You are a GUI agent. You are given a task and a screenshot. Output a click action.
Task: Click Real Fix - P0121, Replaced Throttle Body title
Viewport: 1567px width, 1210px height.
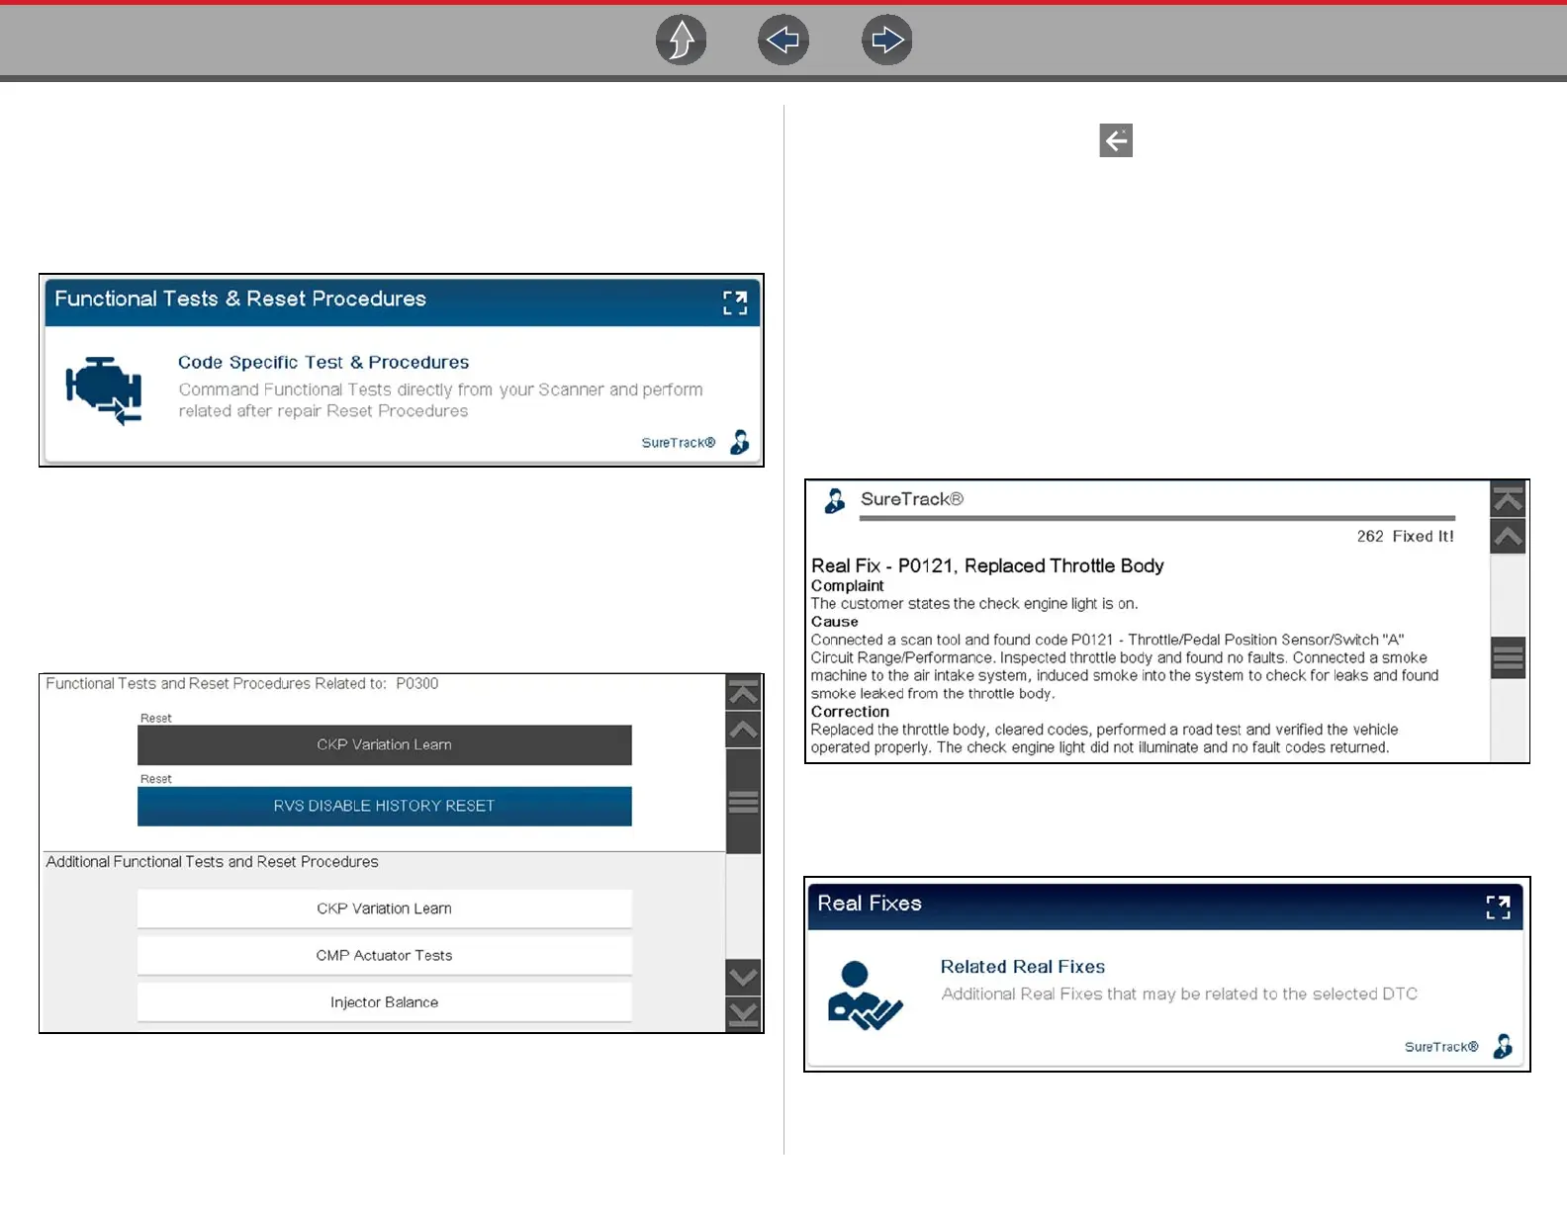987,565
